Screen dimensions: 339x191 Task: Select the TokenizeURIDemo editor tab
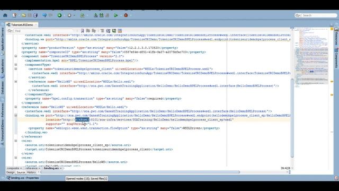[22, 25]
